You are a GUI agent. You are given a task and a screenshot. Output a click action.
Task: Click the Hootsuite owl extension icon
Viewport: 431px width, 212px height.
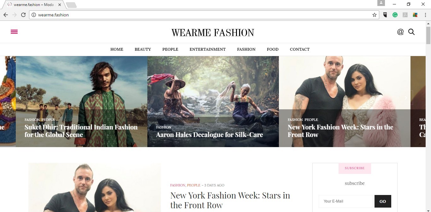(385, 15)
